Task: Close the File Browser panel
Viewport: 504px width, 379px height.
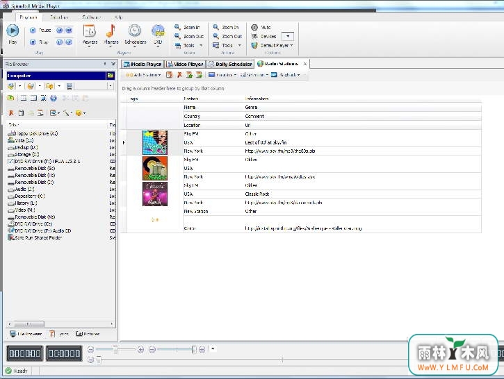Action: (x=113, y=64)
